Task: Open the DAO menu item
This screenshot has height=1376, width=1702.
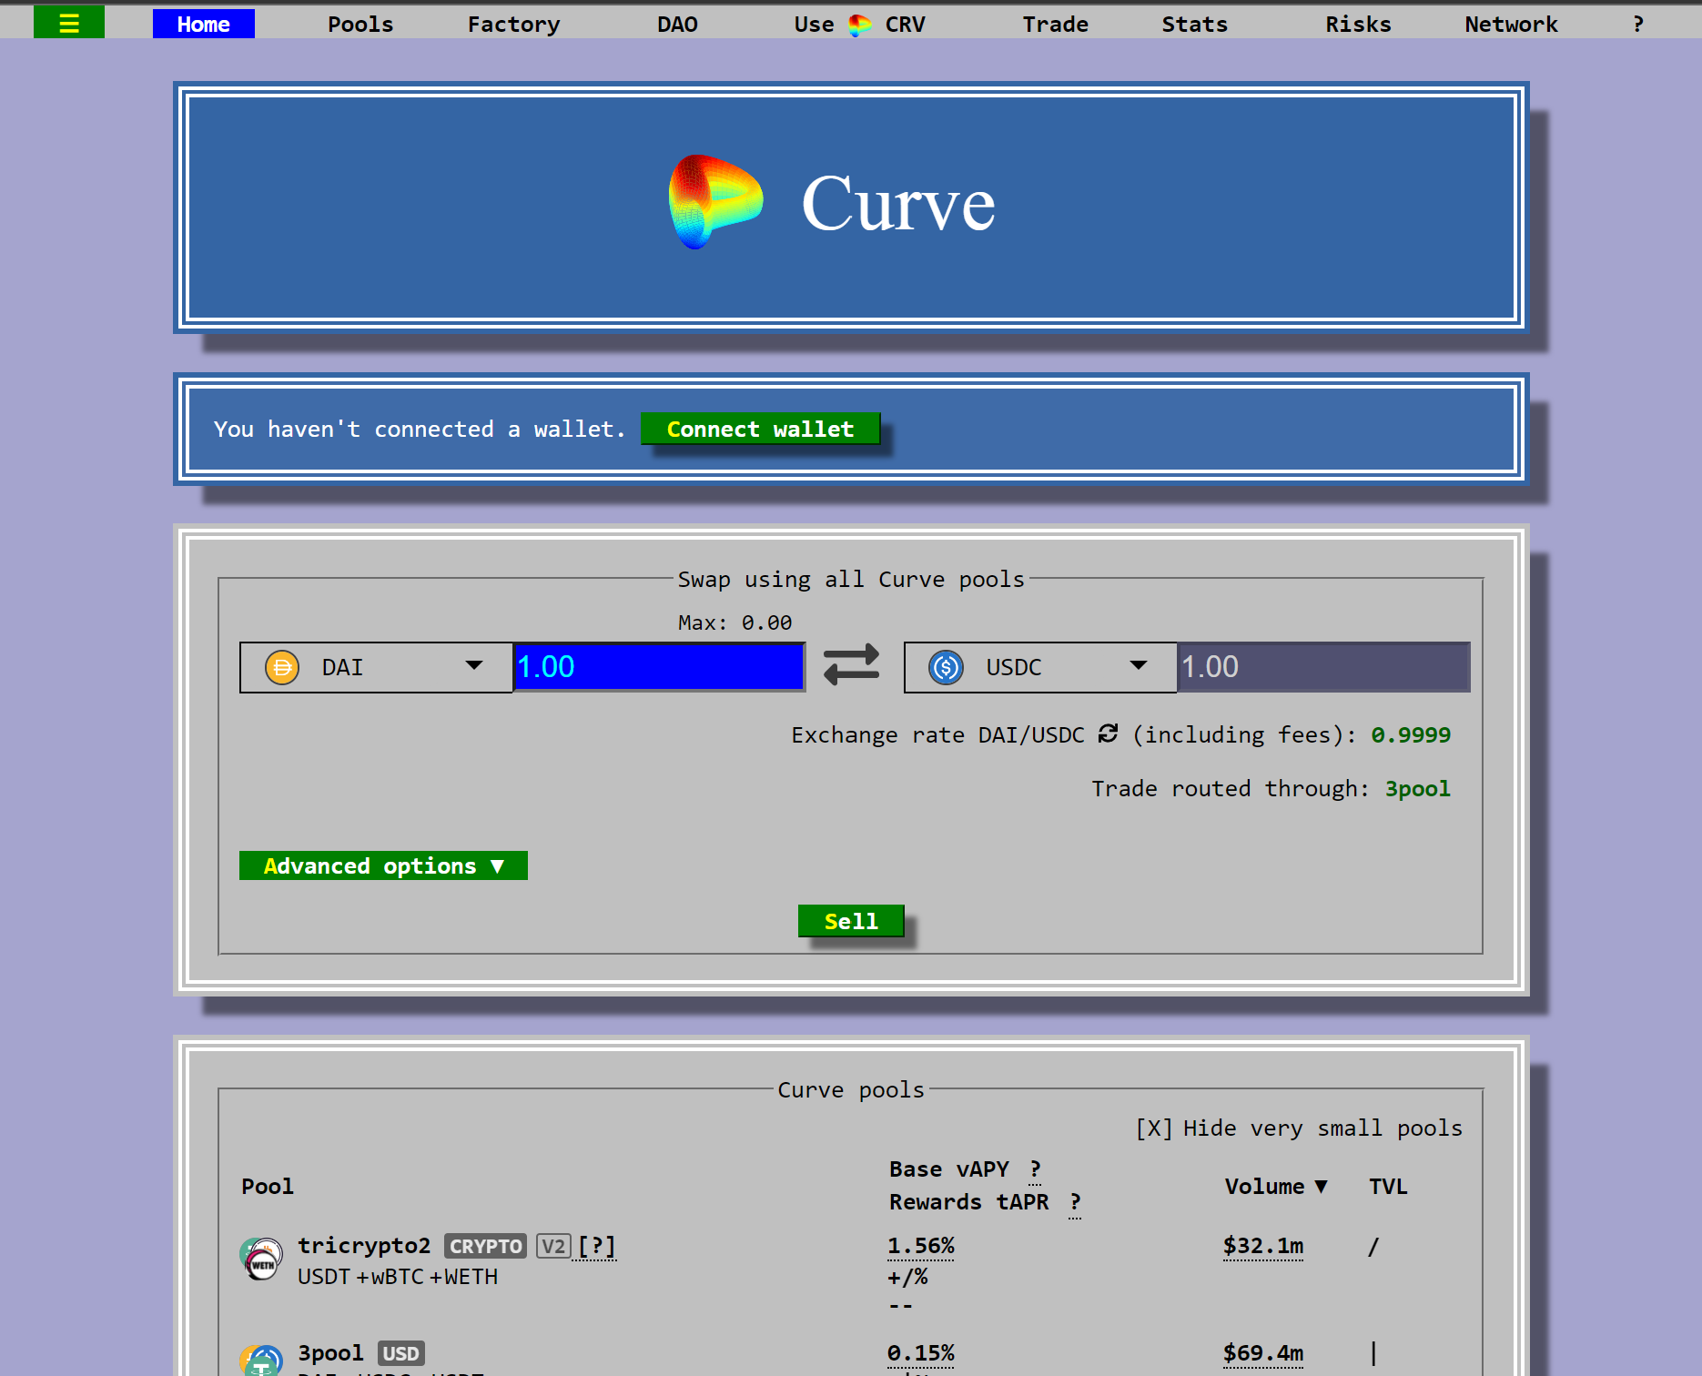Action: [678, 25]
